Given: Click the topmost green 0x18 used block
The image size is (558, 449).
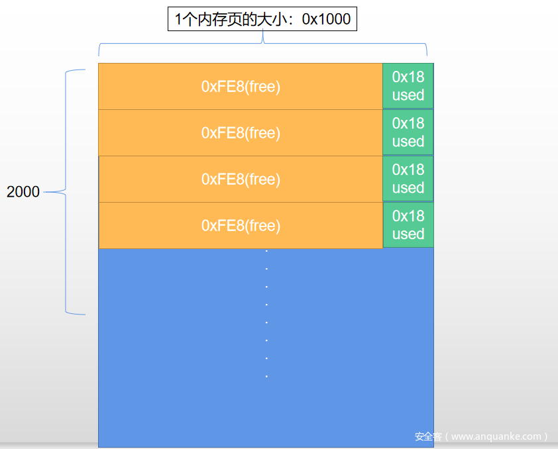Looking at the screenshot, I should click(408, 86).
